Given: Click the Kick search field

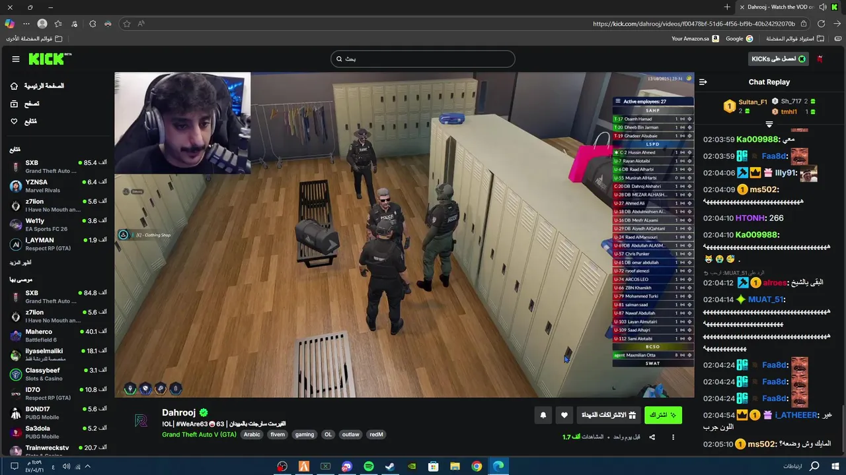Looking at the screenshot, I should click(422, 59).
